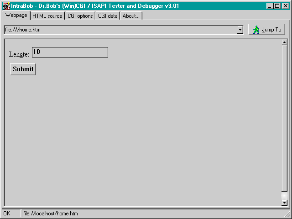Screen dimensions: 292x219
Task: Select the CGI options tab
Action: coord(80,16)
